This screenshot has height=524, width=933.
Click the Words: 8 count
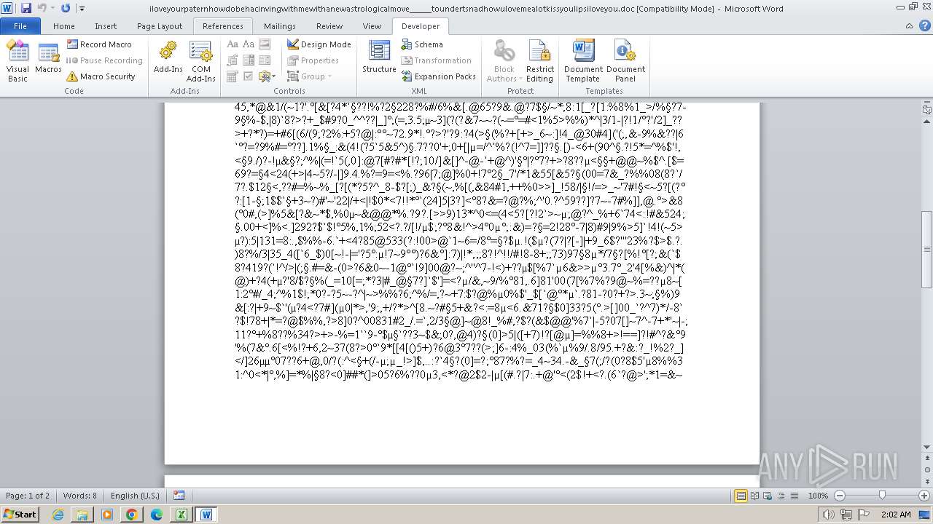click(x=79, y=496)
